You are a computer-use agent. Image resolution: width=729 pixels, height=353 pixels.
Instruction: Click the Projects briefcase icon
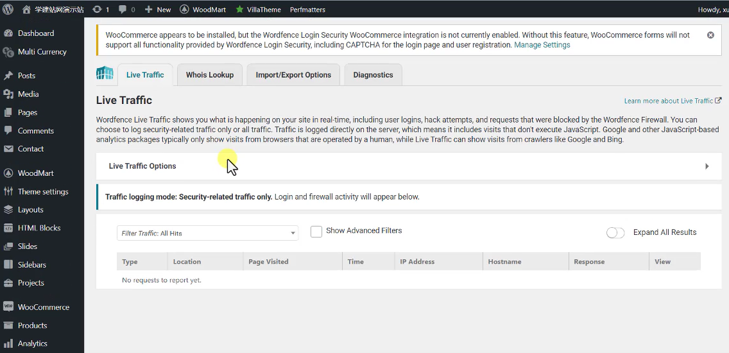point(8,283)
